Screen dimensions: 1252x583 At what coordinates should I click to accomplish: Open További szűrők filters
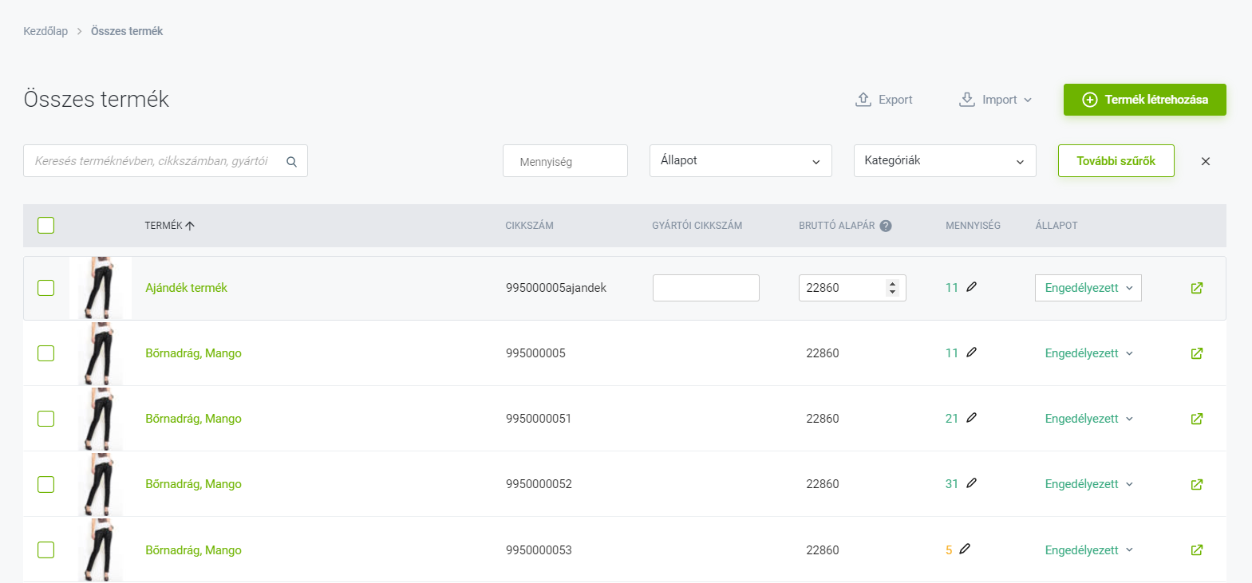click(1116, 160)
